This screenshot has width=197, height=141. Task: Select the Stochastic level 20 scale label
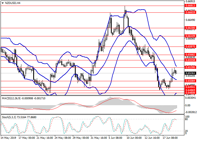point(186,131)
